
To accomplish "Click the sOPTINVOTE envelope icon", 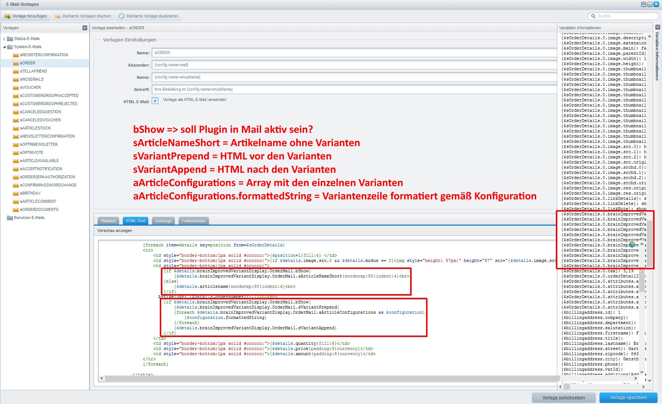I will click(x=16, y=152).
